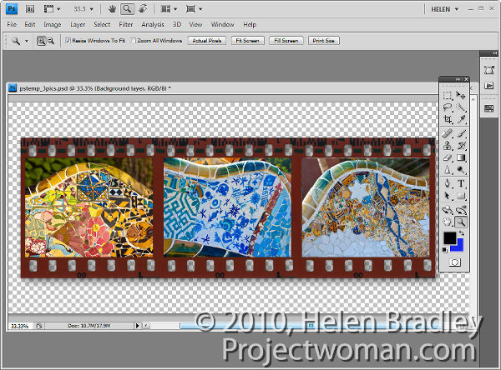Click the Hand tool in application bar
This screenshot has height=370, width=501.
tap(112, 9)
